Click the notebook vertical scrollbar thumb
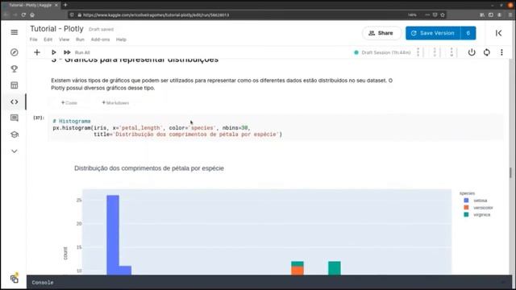 (510, 172)
